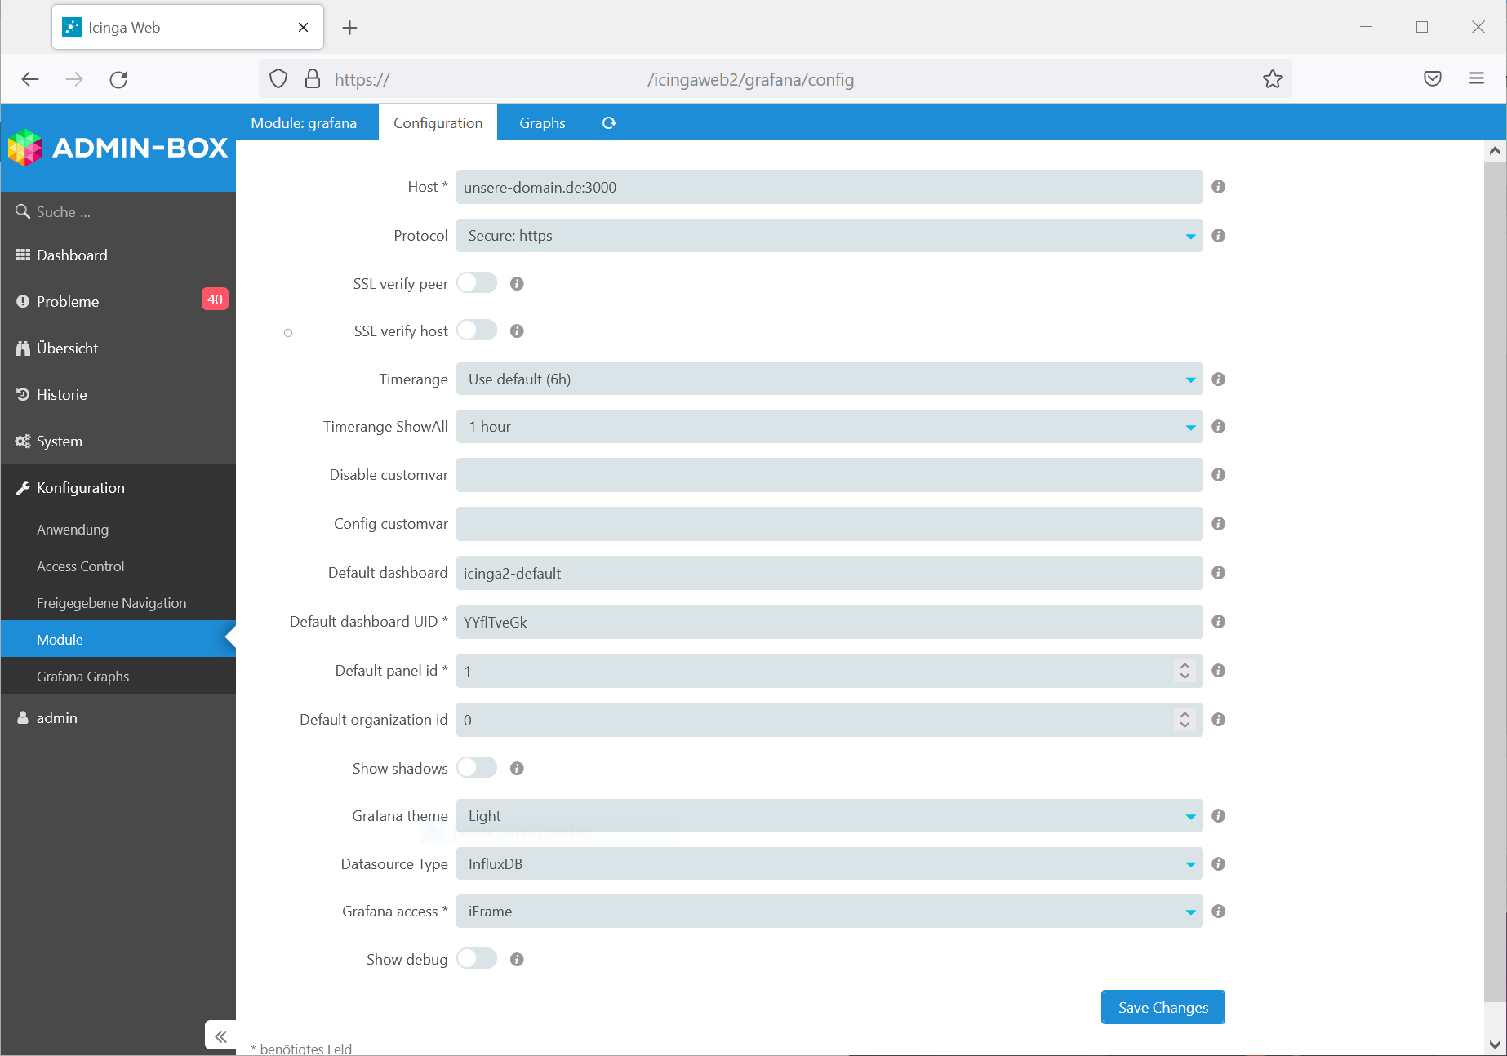Open Dashboard via the grid icon
Image resolution: width=1507 pixels, height=1056 pixels.
click(23, 255)
